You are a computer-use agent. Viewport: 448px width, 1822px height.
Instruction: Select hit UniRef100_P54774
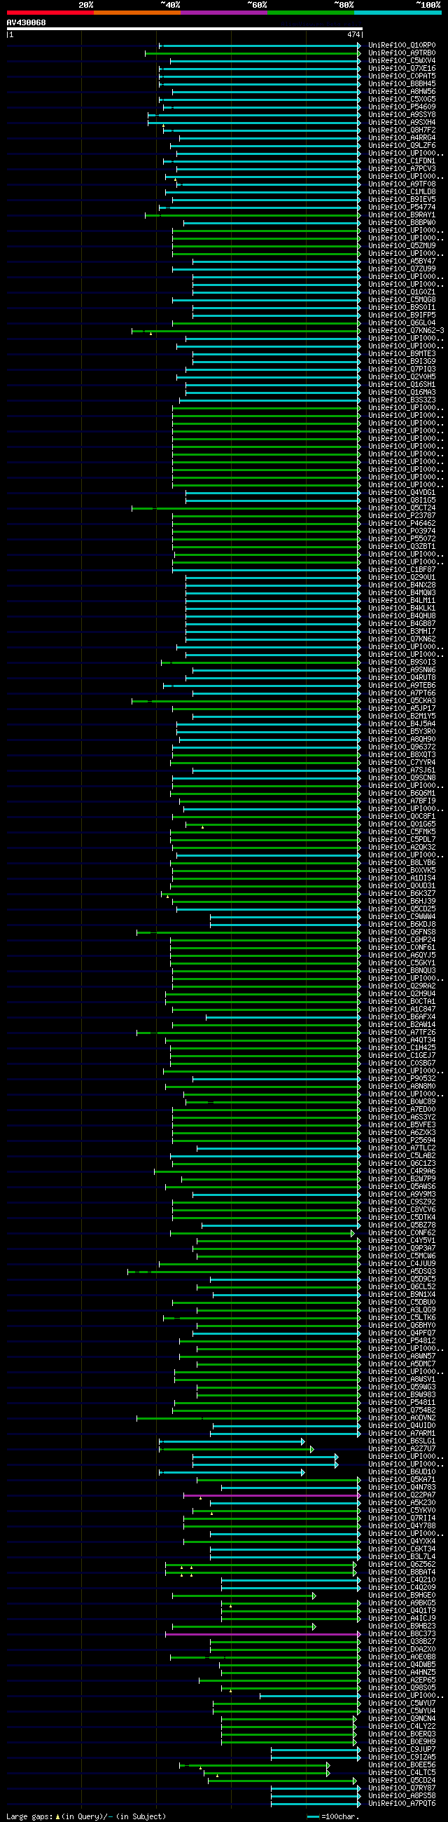[x=402, y=208]
